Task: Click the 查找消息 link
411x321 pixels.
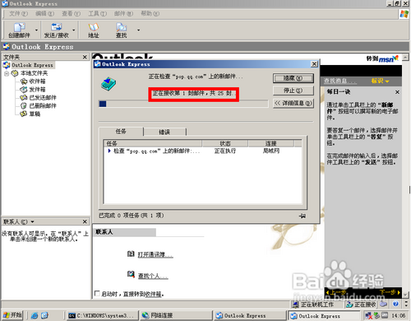Action: click(x=340, y=81)
